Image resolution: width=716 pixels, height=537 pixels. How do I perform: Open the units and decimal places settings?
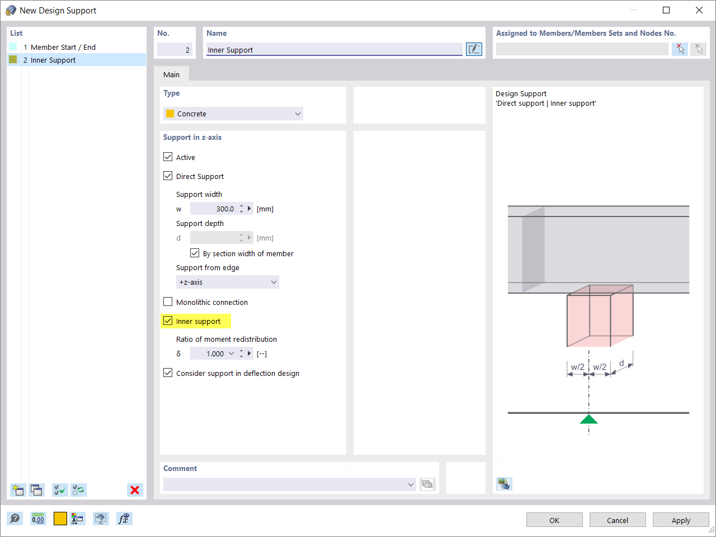click(38, 519)
